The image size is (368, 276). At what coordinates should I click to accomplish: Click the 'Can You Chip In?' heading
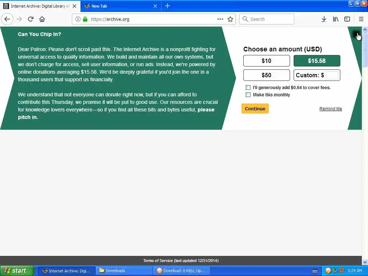coord(40,34)
